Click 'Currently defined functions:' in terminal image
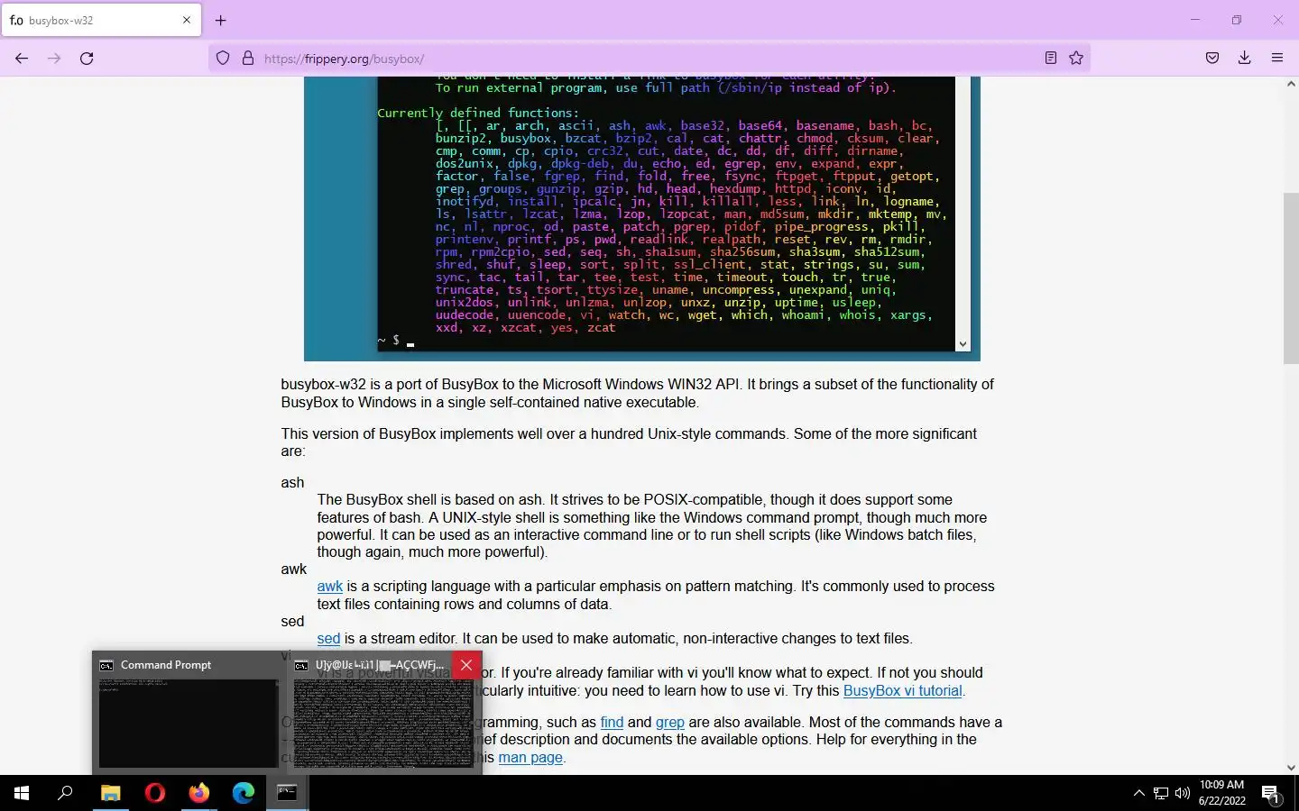The image size is (1299, 811). 478,113
